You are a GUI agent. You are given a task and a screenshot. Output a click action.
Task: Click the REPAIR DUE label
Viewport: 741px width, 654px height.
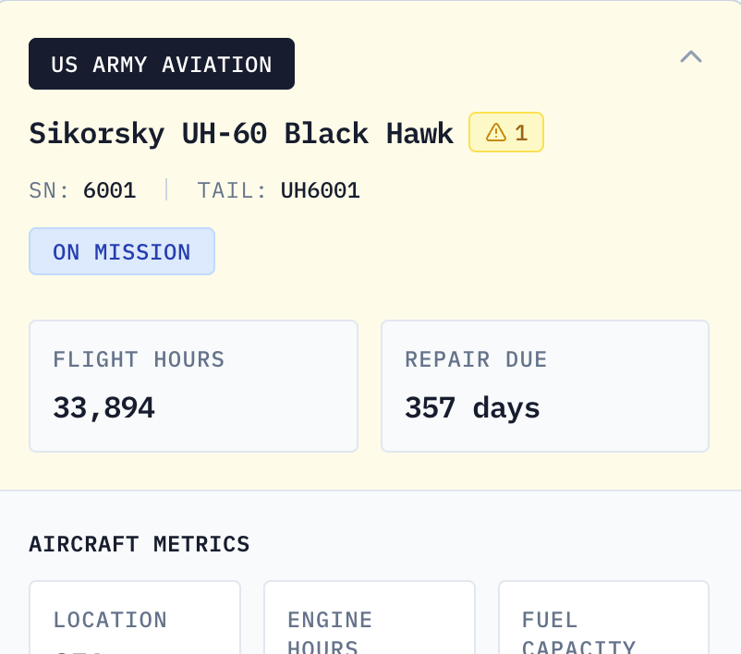(x=476, y=359)
